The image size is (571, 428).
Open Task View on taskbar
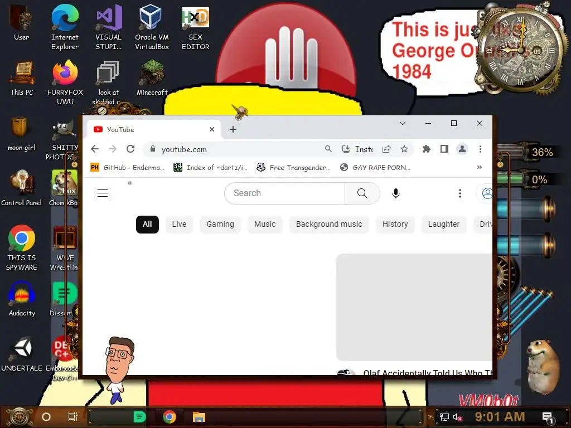(72, 417)
